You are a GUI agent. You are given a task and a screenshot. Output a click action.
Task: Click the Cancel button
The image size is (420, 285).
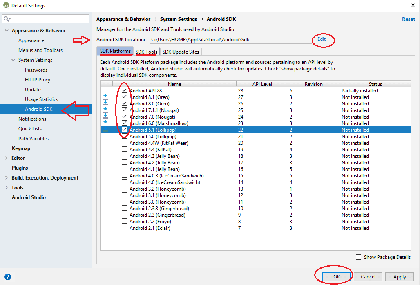[x=368, y=277]
